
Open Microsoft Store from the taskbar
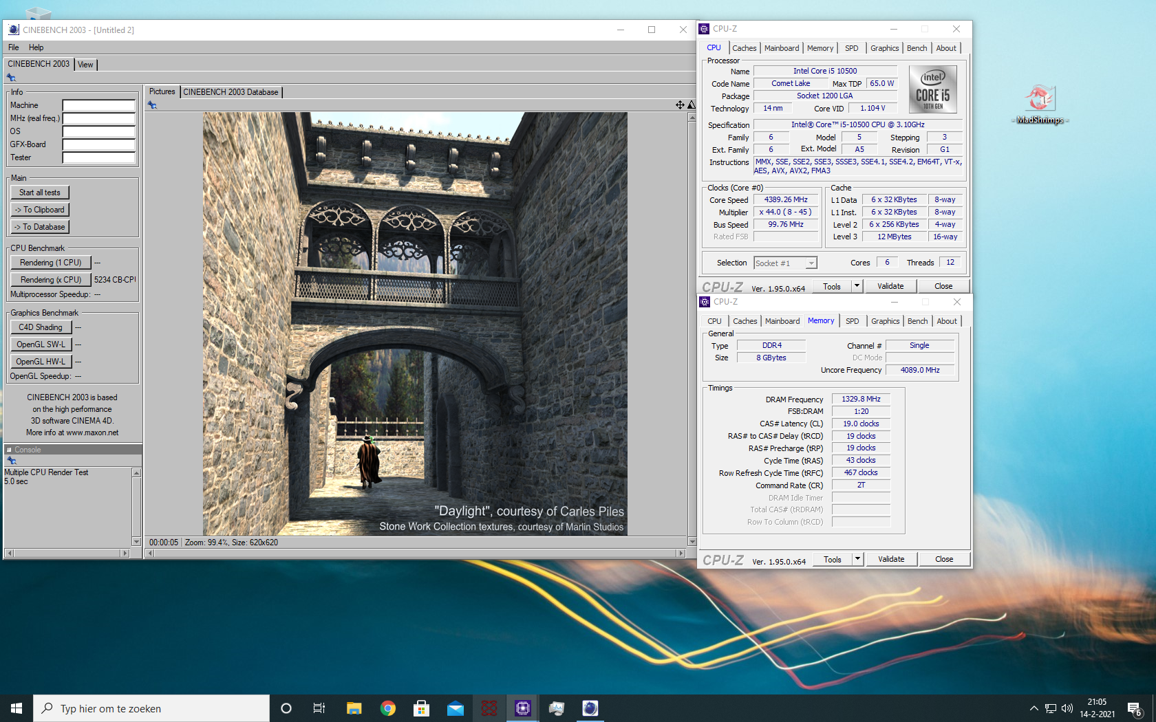pyautogui.click(x=421, y=708)
